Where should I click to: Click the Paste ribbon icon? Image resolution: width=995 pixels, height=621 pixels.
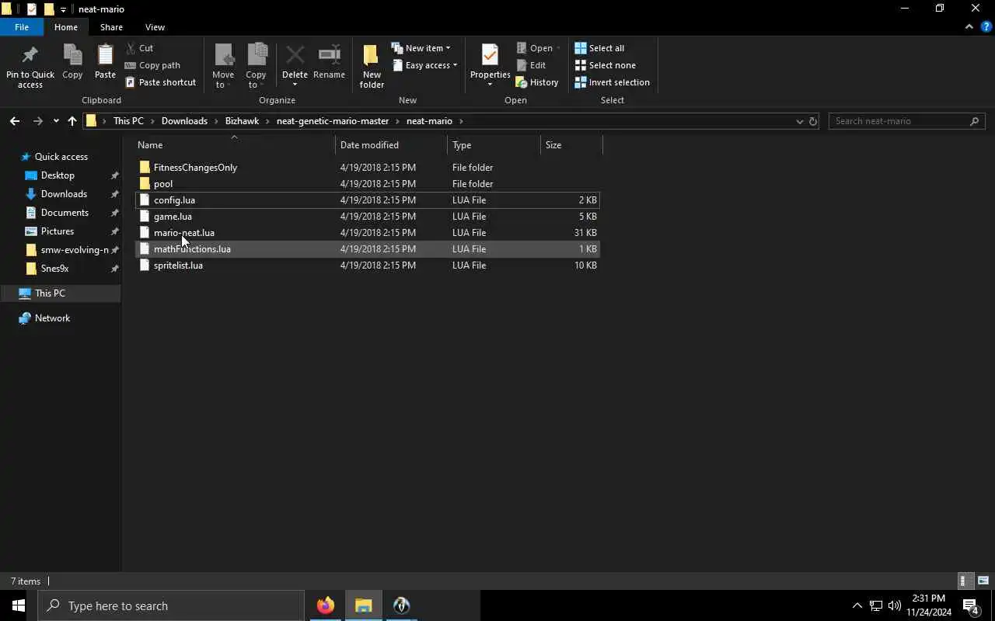click(x=105, y=62)
